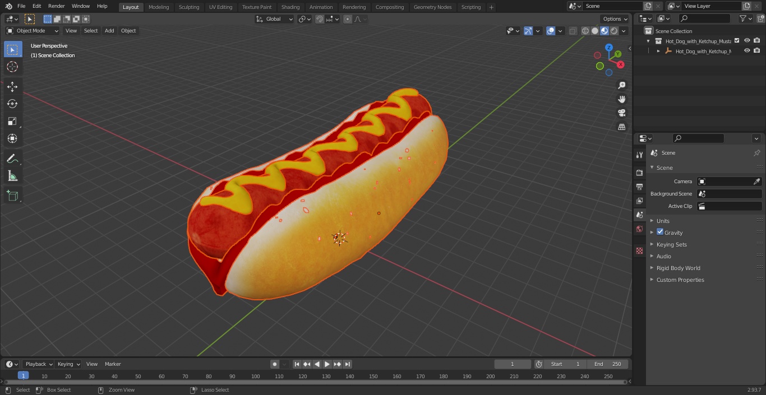This screenshot has height=395, width=766.
Task: Open the File menu
Action: (x=21, y=6)
